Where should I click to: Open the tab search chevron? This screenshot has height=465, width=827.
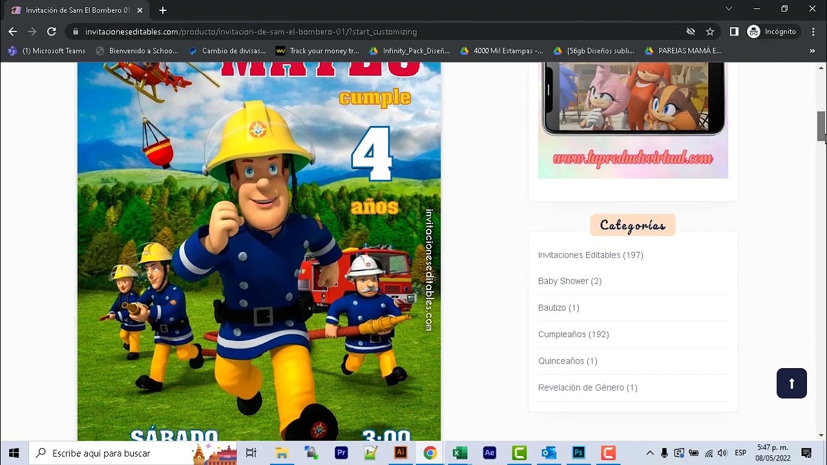tap(729, 9)
